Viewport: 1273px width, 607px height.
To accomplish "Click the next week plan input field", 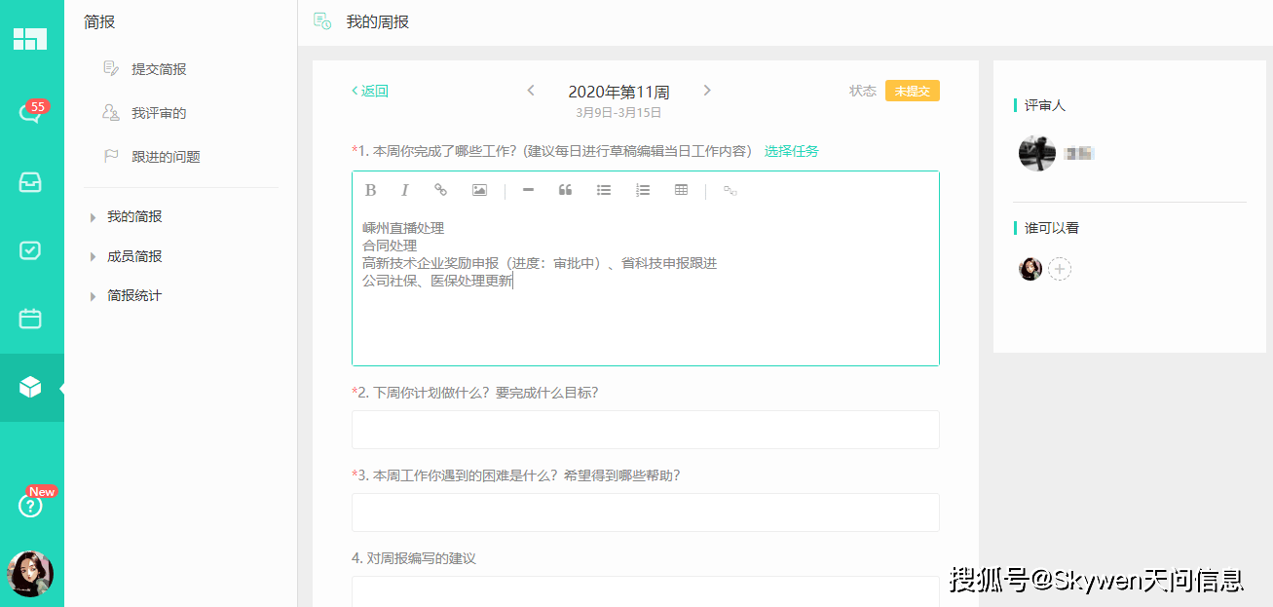I will tap(645, 430).
